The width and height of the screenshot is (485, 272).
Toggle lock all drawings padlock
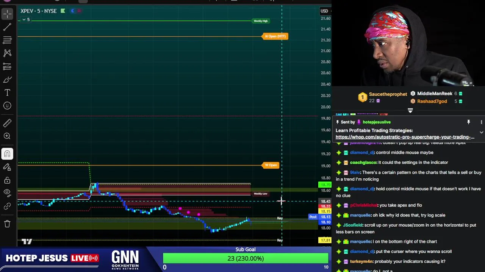[7, 180]
